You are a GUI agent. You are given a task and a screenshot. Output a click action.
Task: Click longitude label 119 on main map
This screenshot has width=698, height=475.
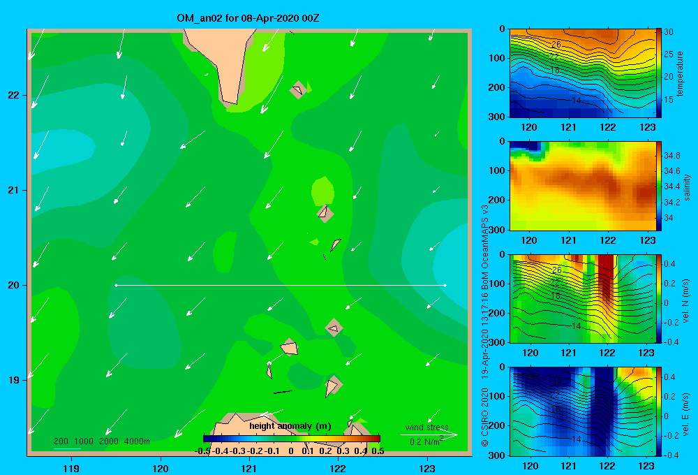click(x=71, y=468)
